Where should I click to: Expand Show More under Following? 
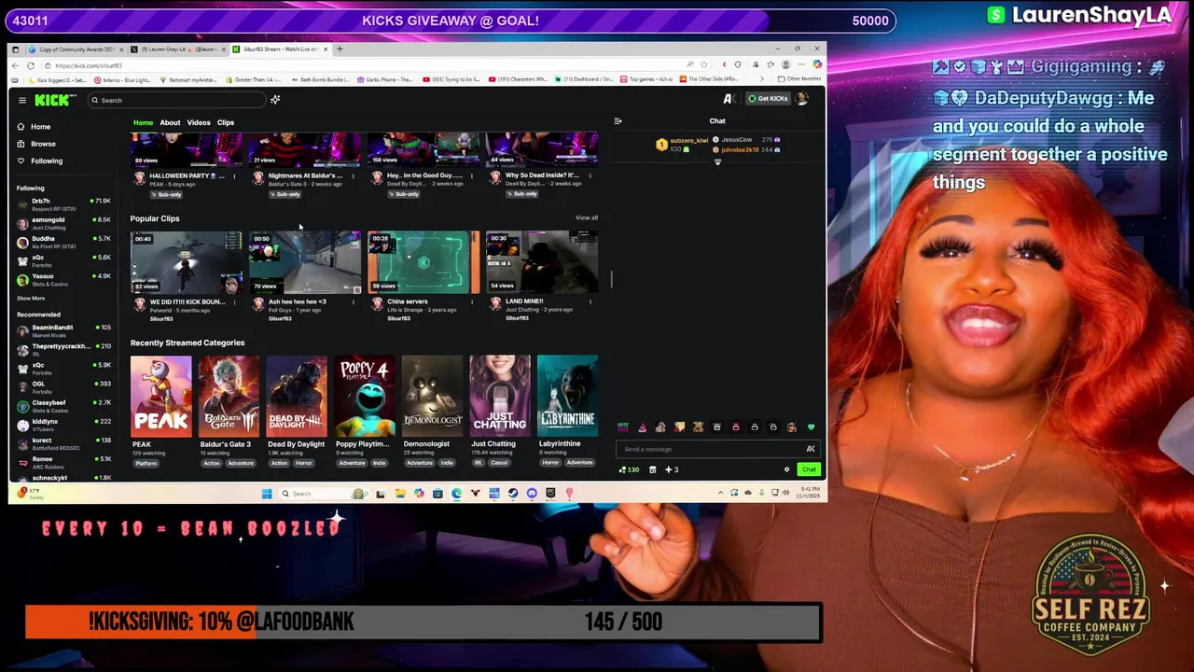(x=31, y=299)
